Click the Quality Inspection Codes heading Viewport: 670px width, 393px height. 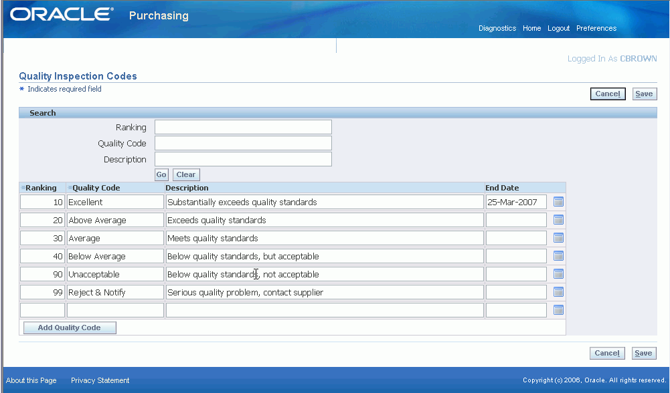click(x=78, y=76)
